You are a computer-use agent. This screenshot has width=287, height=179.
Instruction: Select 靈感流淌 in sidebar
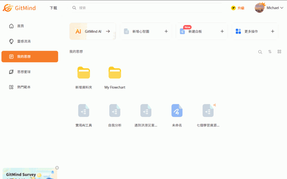(x=24, y=41)
